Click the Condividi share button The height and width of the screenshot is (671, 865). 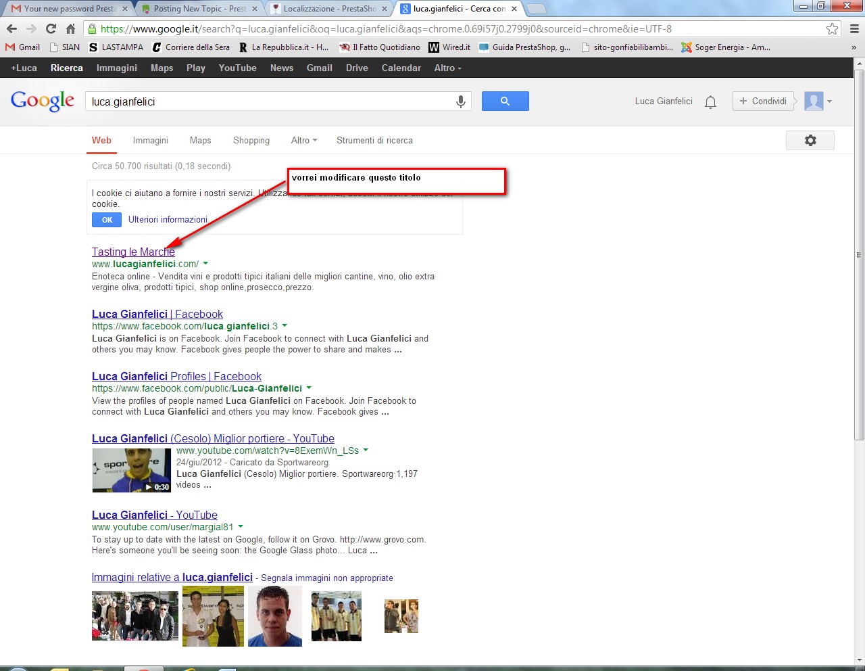[x=763, y=101]
